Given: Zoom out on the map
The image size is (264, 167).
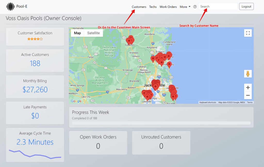Looking at the screenshot, I should [248, 95].
